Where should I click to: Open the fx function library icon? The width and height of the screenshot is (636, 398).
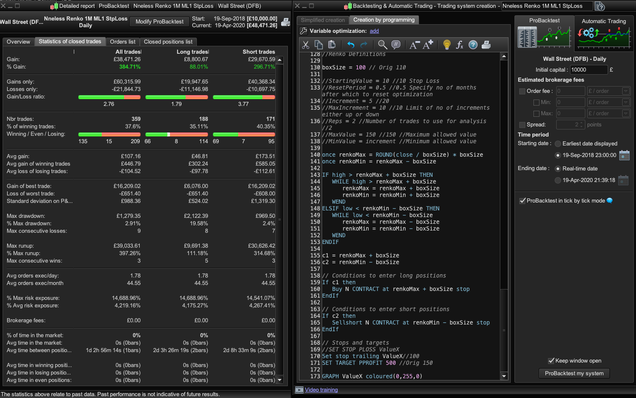[460, 45]
